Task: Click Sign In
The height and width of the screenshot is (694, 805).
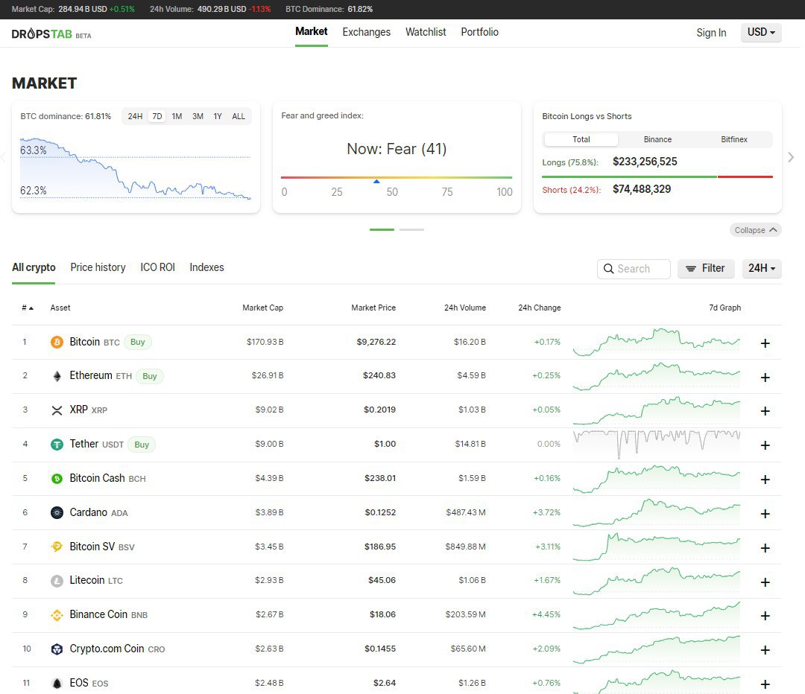Action: pos(711,33)
